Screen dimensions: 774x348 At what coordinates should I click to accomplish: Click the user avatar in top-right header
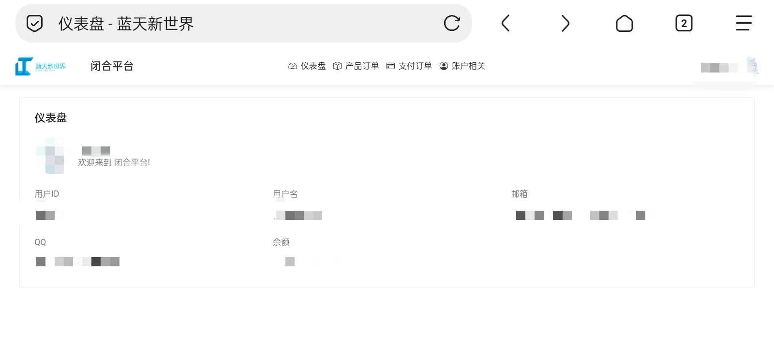(x=753, y=66)
